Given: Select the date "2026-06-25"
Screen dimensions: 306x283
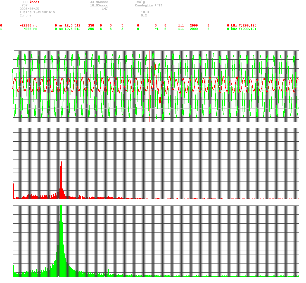Looking at the screenshot, I should coord(29,9).
